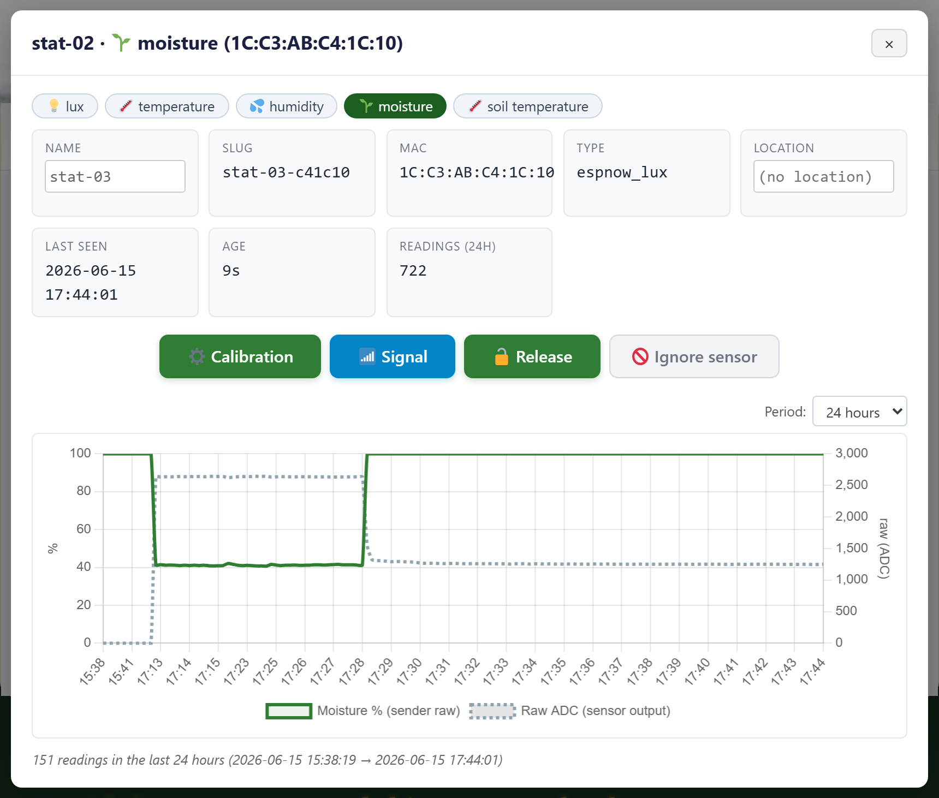939x798 pixels.
Task: Switch to the lux sensor tab
Action: tap(65, 106)
